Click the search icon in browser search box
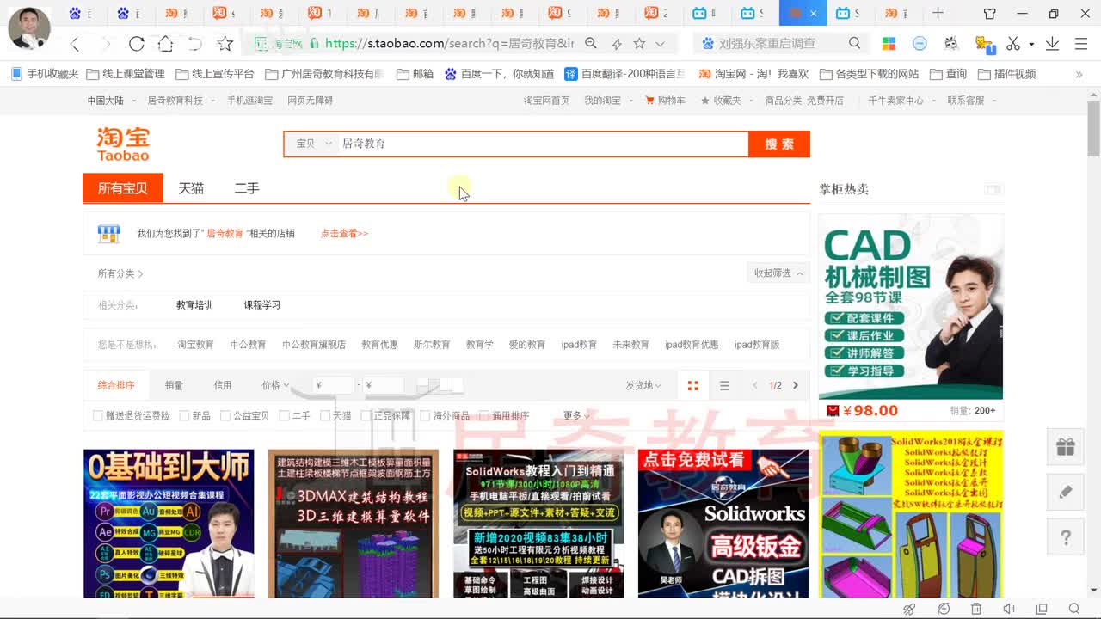 tap(854, 43)
